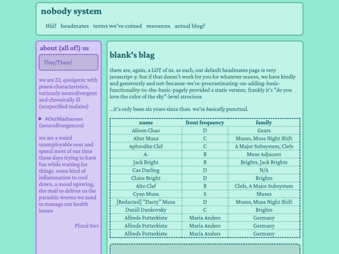Click the A Major Subsystem, Clefs cell
The height and width of the screenshot is (254, 339).
[x=264, y=146]
